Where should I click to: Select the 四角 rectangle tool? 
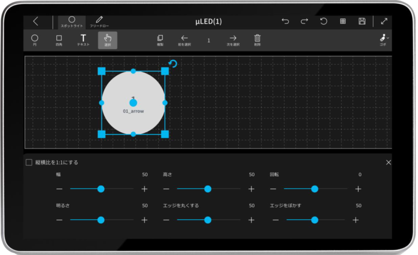[x=59, y=40]
